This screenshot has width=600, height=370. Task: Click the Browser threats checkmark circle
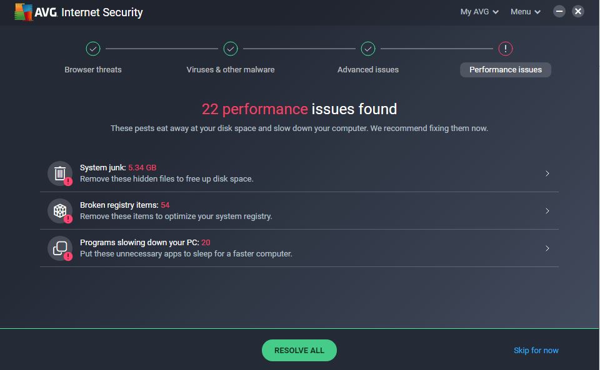pyautogui.click(x=93, y=49)
